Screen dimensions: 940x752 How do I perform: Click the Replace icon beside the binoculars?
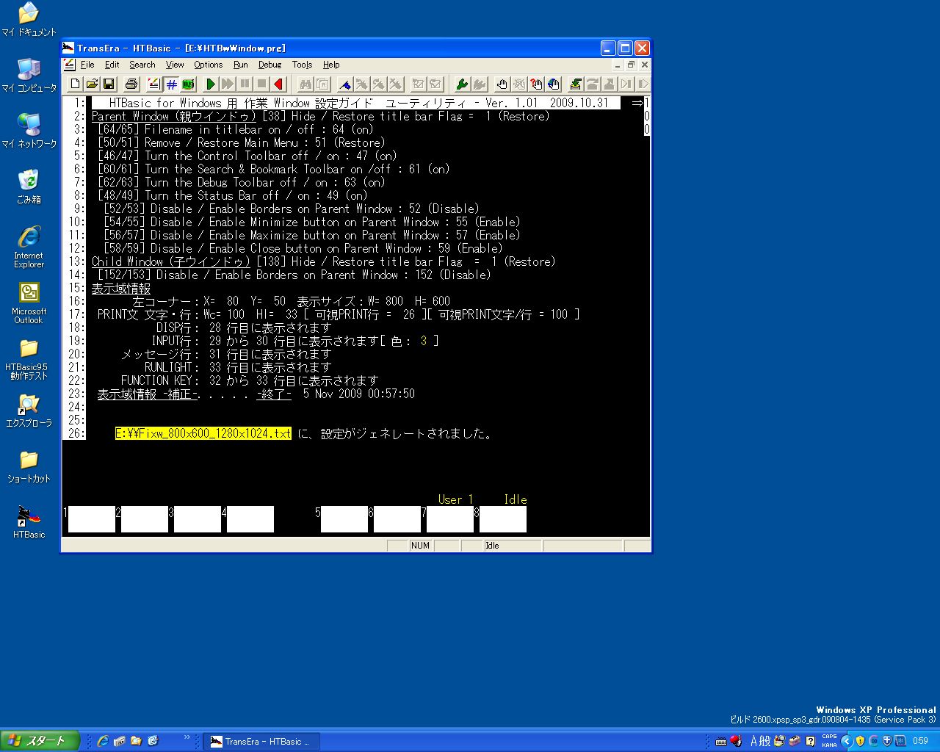point(322,84)
